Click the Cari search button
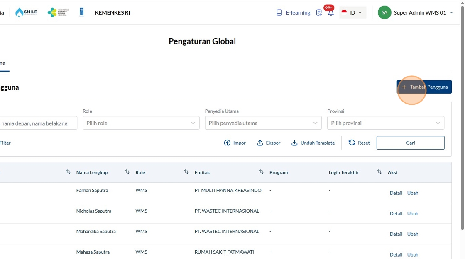The image size is (465, 259). click(x=411, y=143)
